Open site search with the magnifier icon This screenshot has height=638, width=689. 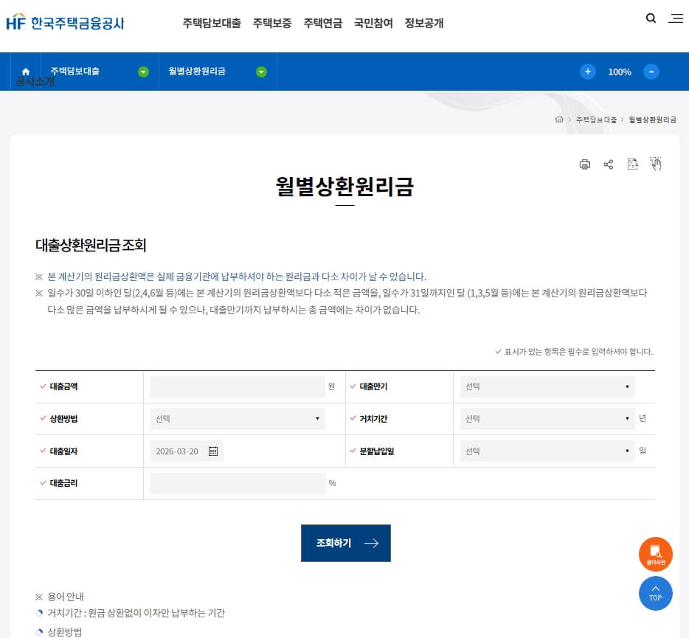pos(650,18)
